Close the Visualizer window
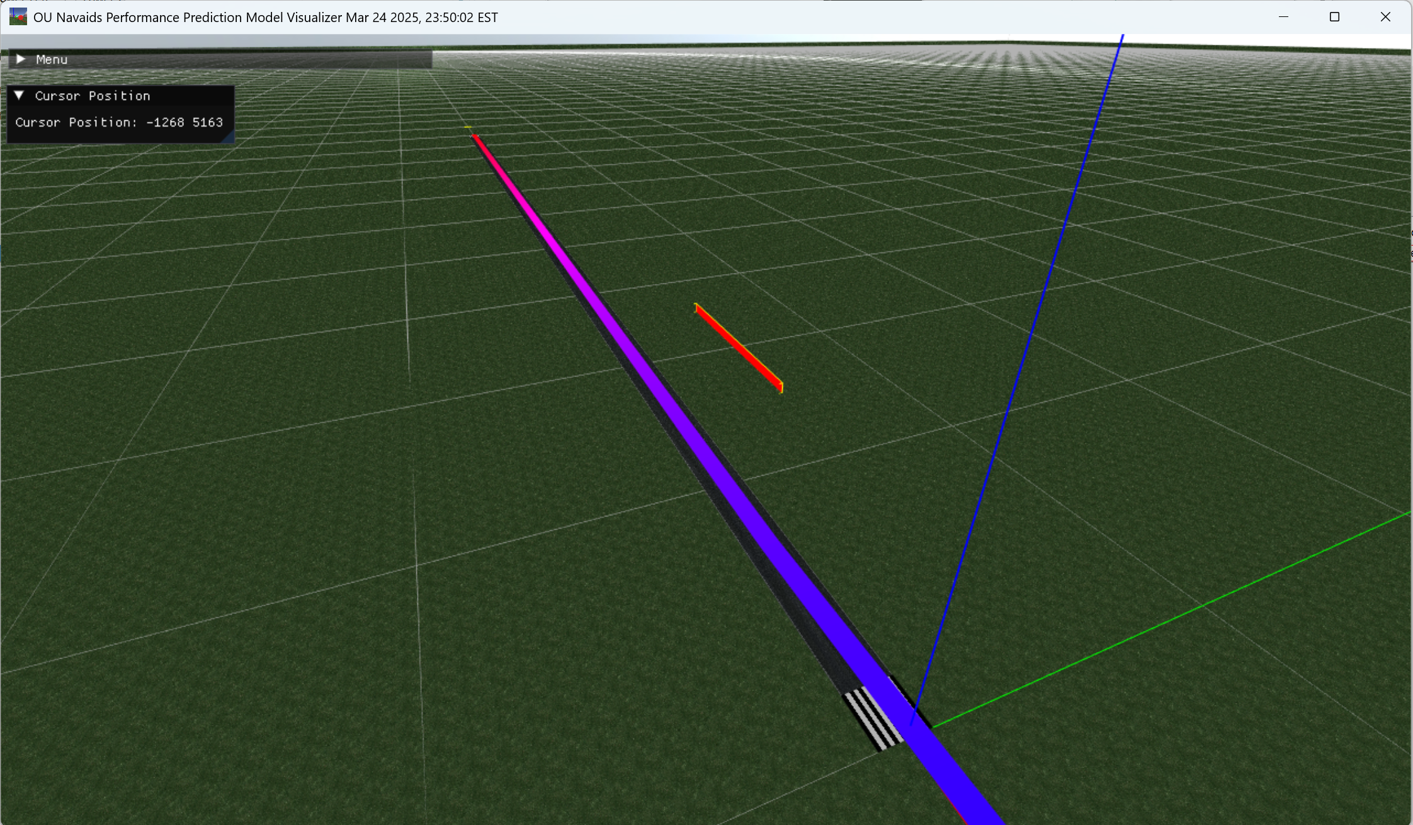Viewport: 1413px width, 825px height. [x=1385, y=17]
